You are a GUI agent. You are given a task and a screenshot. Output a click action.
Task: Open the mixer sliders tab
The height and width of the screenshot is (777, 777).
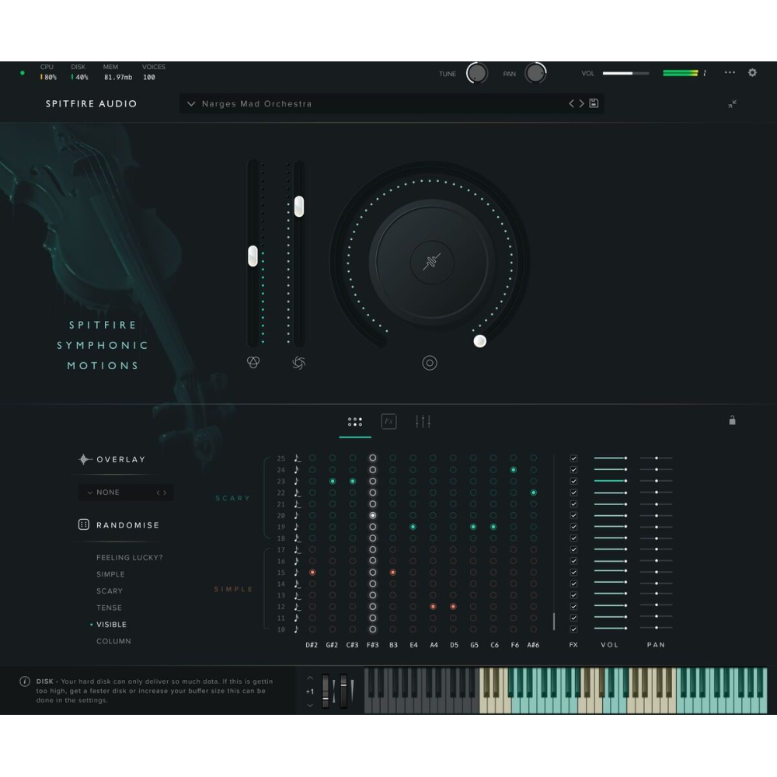click(423, 421)
